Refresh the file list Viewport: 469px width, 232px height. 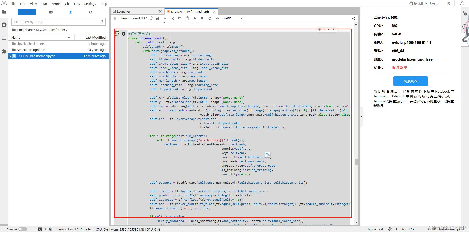coord(91,12)
